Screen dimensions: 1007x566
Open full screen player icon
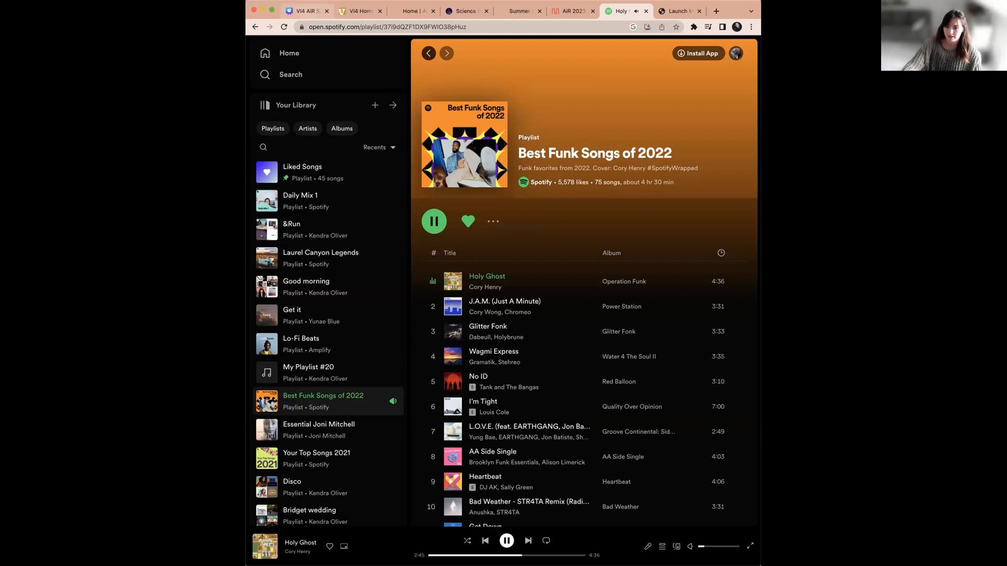click(751, 546)
